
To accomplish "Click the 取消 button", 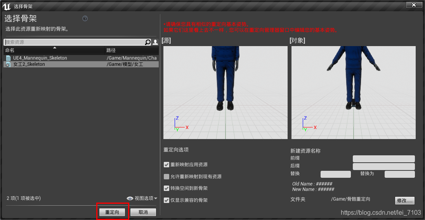I will [x=143, y=212].
